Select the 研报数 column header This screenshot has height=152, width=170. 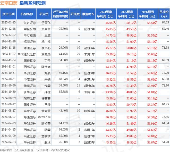coord(75,14)
